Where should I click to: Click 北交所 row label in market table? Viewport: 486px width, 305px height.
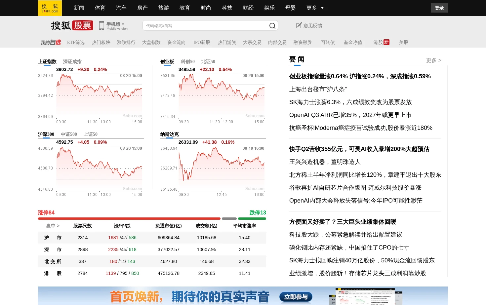click(53, 261)
